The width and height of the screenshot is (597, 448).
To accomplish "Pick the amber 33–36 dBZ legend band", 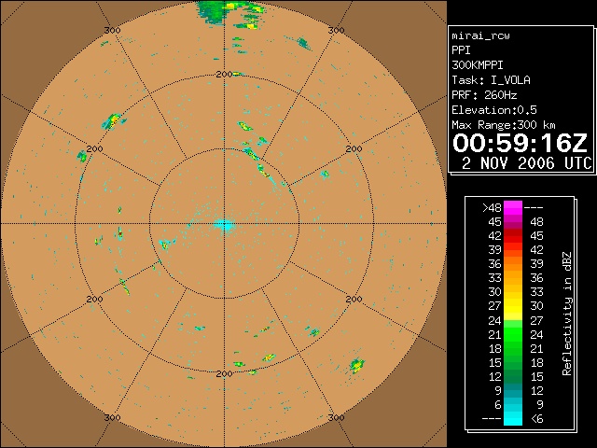I will coord(513,278).
